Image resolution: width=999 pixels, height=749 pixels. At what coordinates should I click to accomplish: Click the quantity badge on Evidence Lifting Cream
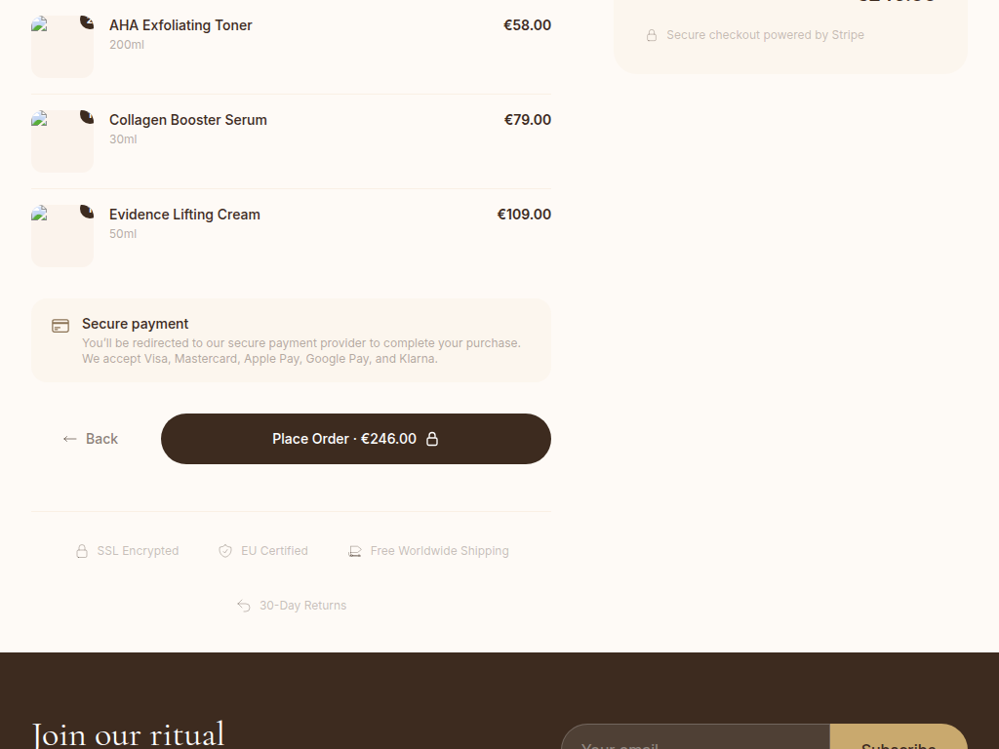[87, 212]
